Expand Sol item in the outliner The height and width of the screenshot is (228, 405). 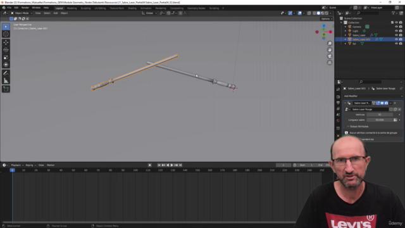click(x=346, y=44)
